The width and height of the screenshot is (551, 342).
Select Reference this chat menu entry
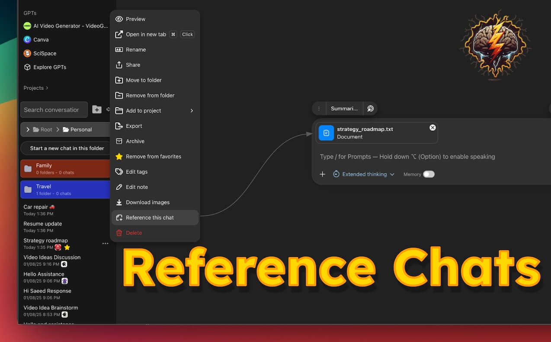click(x=155, y=218)
